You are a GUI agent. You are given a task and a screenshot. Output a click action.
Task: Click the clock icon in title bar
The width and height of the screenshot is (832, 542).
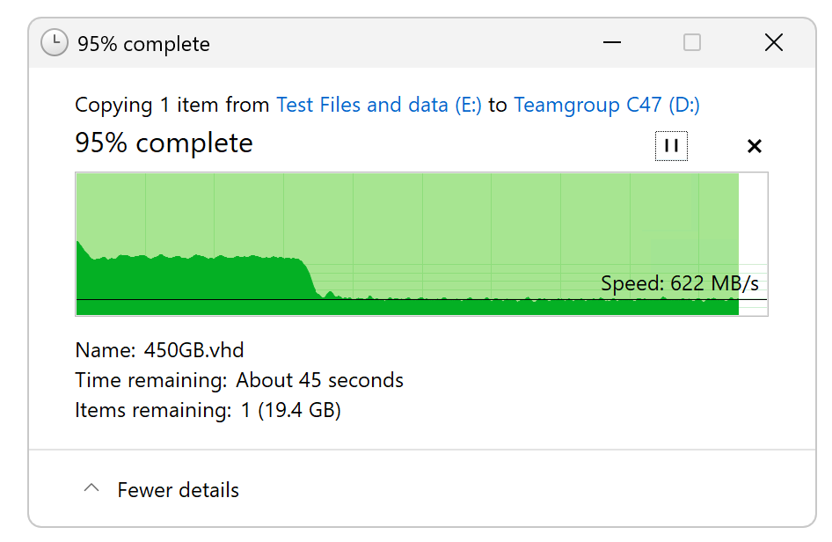click(x=55, y=43)
